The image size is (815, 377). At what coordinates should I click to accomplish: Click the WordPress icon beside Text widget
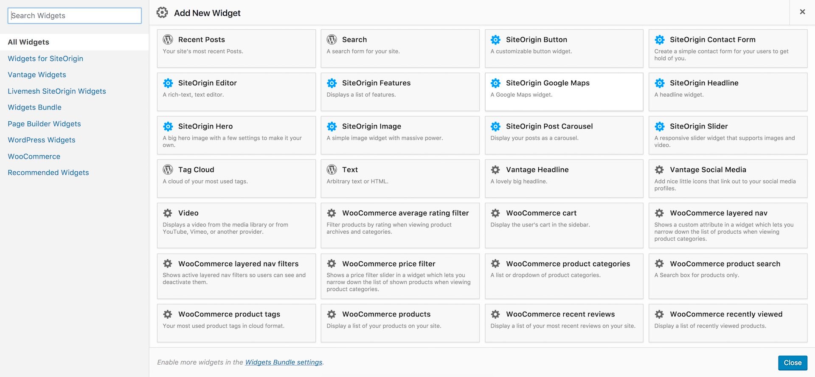point(332,170)
